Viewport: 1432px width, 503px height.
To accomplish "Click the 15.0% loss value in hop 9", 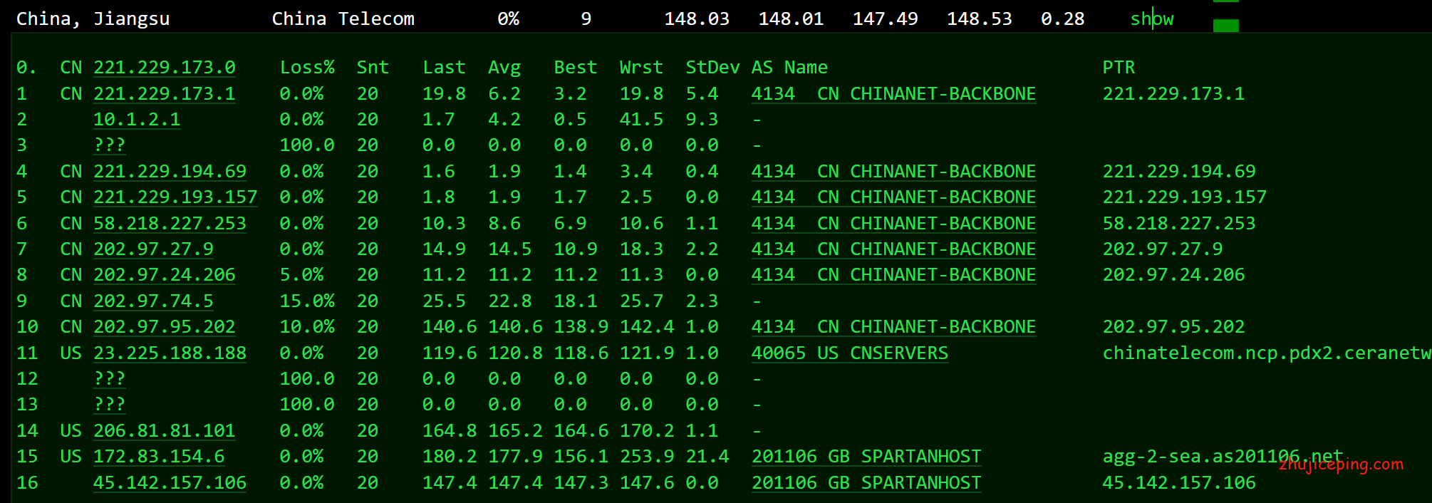I will pos(307,301).
